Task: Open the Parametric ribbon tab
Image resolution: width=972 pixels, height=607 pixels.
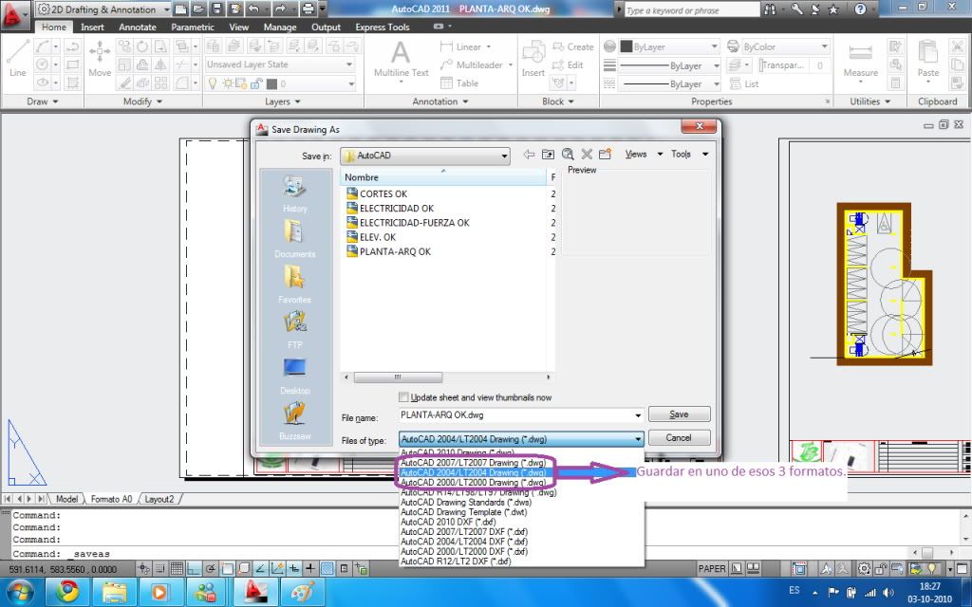Action: pos(193,28)
